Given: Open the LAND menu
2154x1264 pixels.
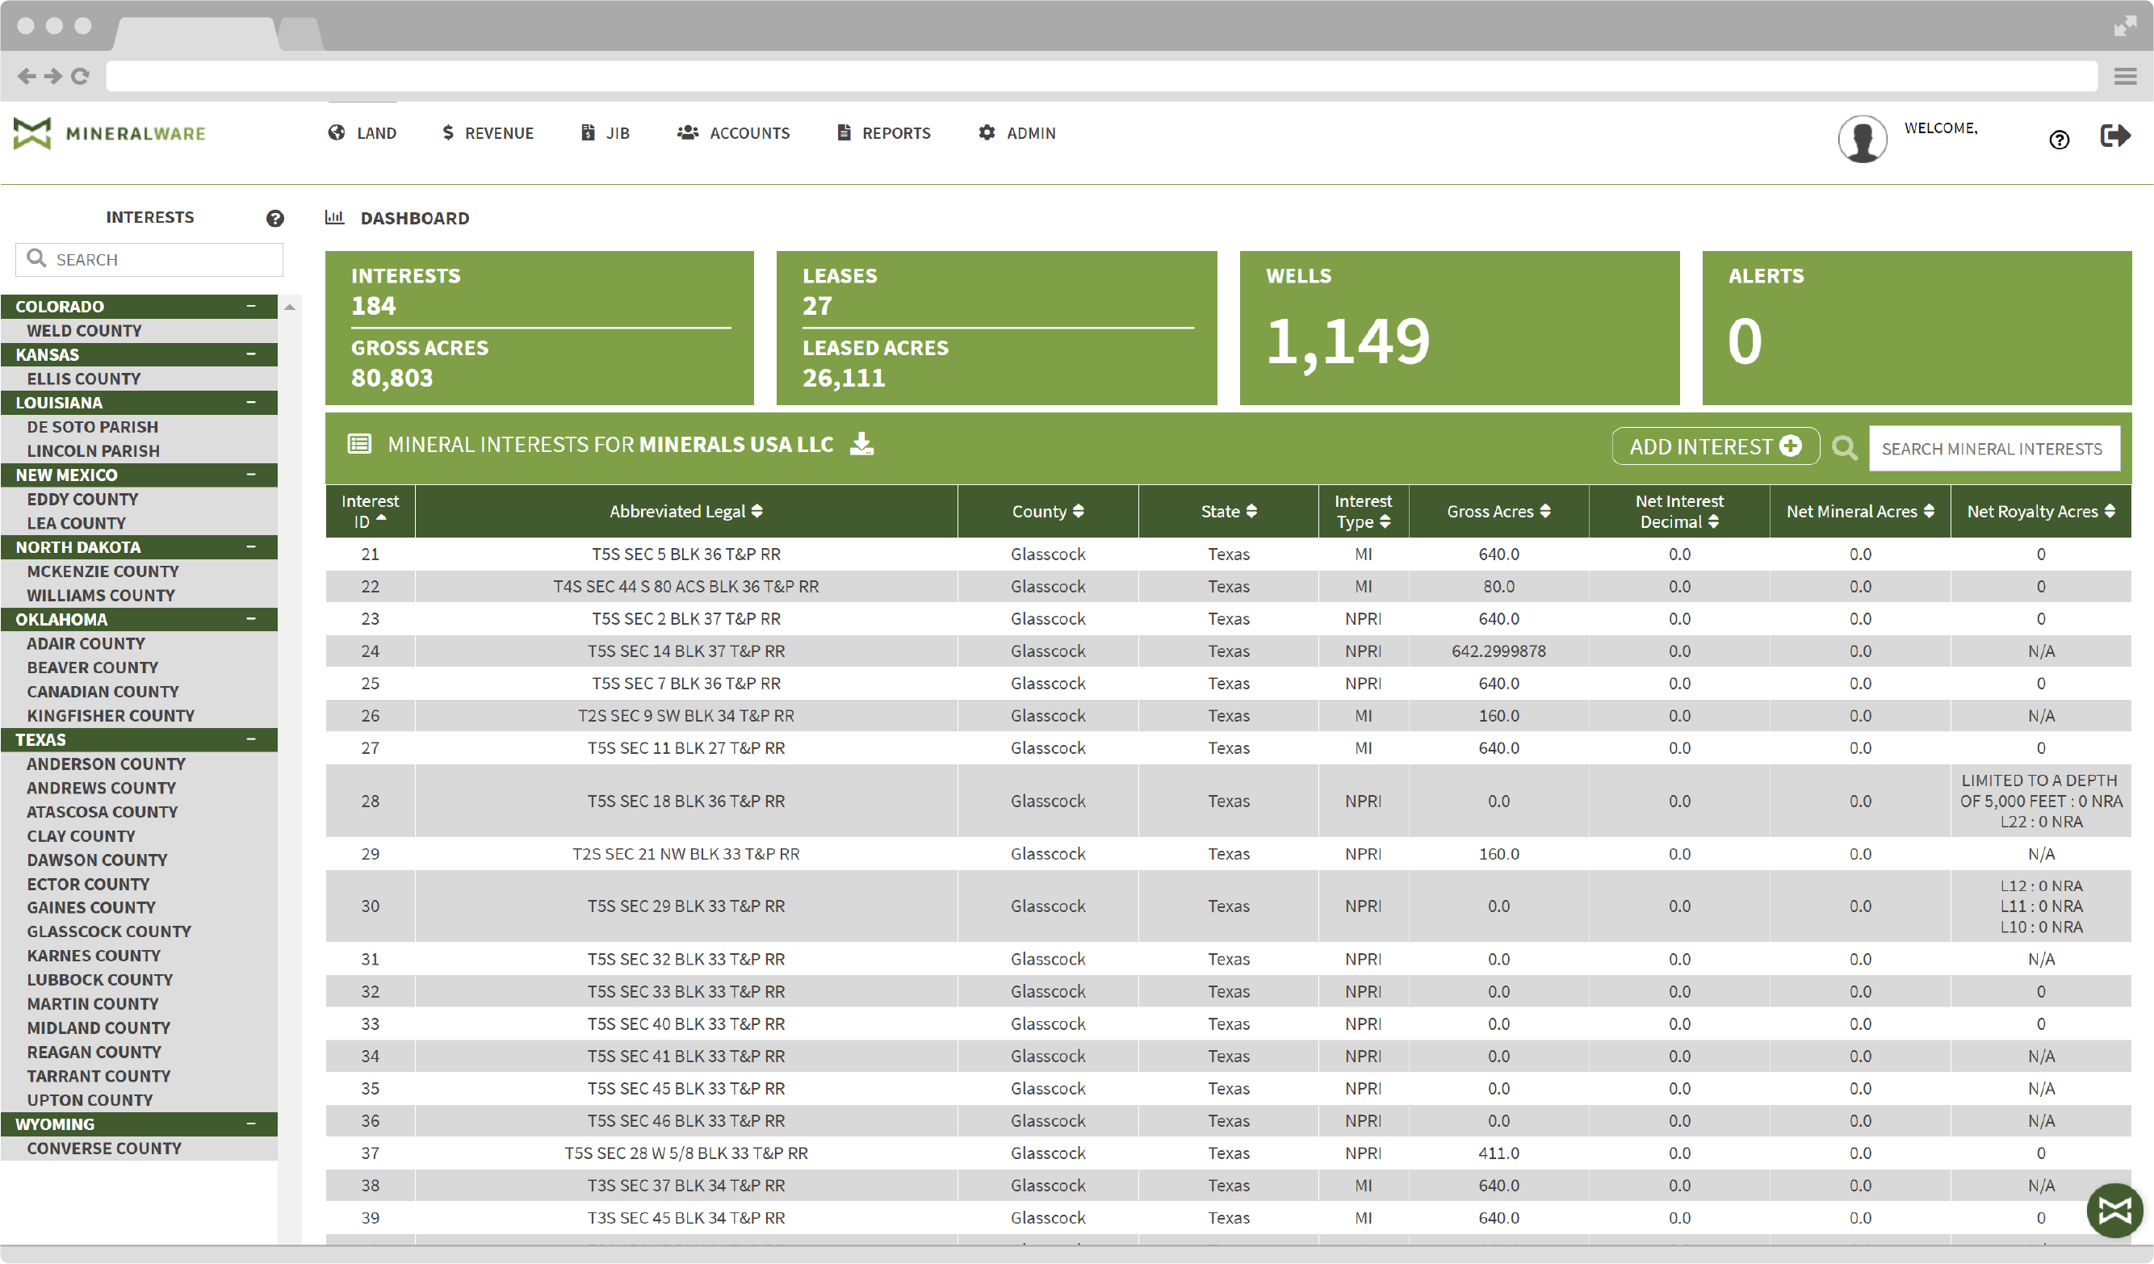Looking at the screenshot, I should pos(362,132).
